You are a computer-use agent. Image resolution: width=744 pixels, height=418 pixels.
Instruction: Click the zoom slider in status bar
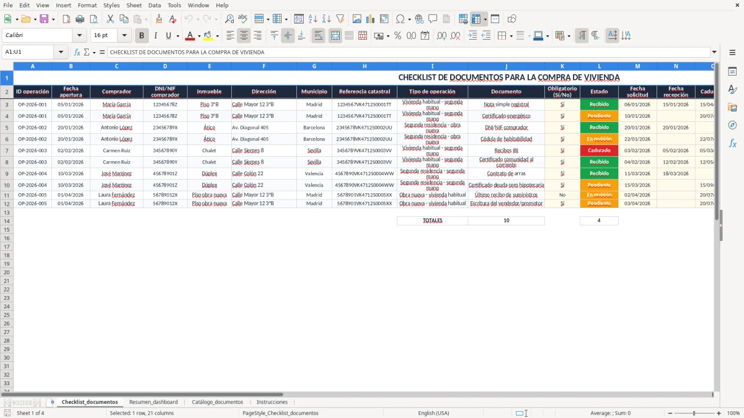pyautogui.click(x=694, y=413)
